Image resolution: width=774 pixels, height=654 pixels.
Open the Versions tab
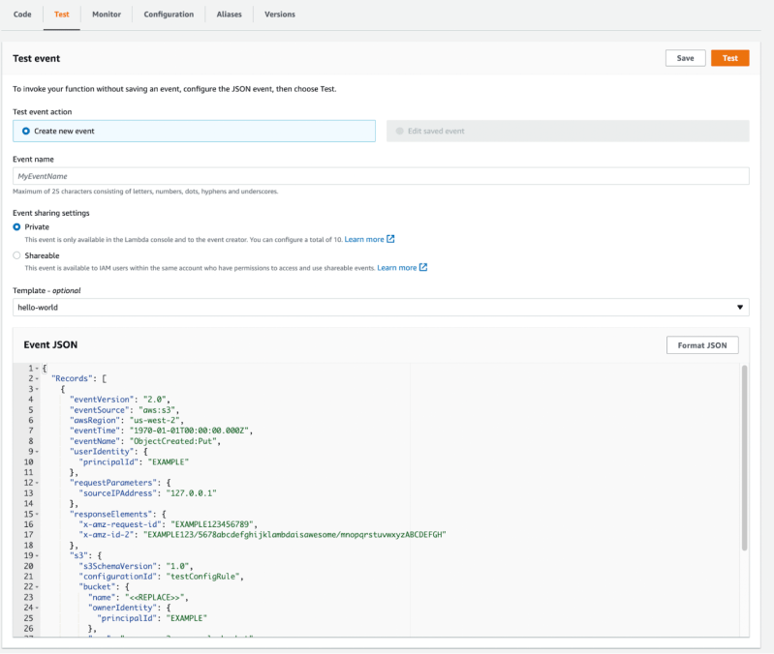[x=279, y=15]
